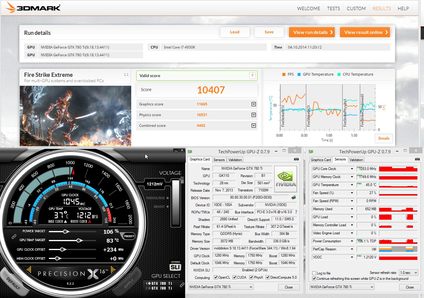Select GPU 1 GTX 780 Ti in GPU Select
The height and width of the screenshot is (298, 424).
click(159, 283)
